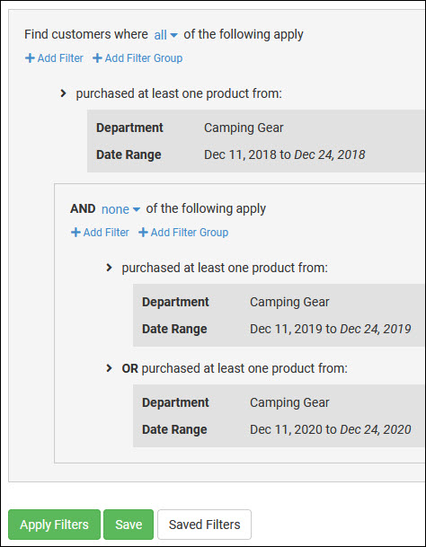
Task: Click the plus icon beside nested Add Filter
Action: click(x=75, y=233)
